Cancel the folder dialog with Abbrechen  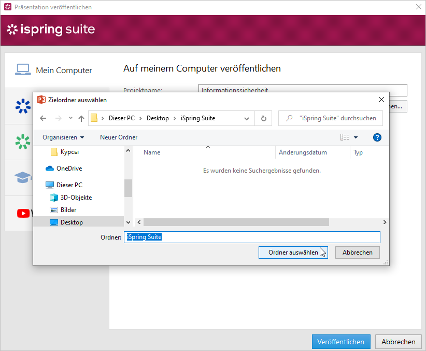pyautogui.click(x=357, y=252)
